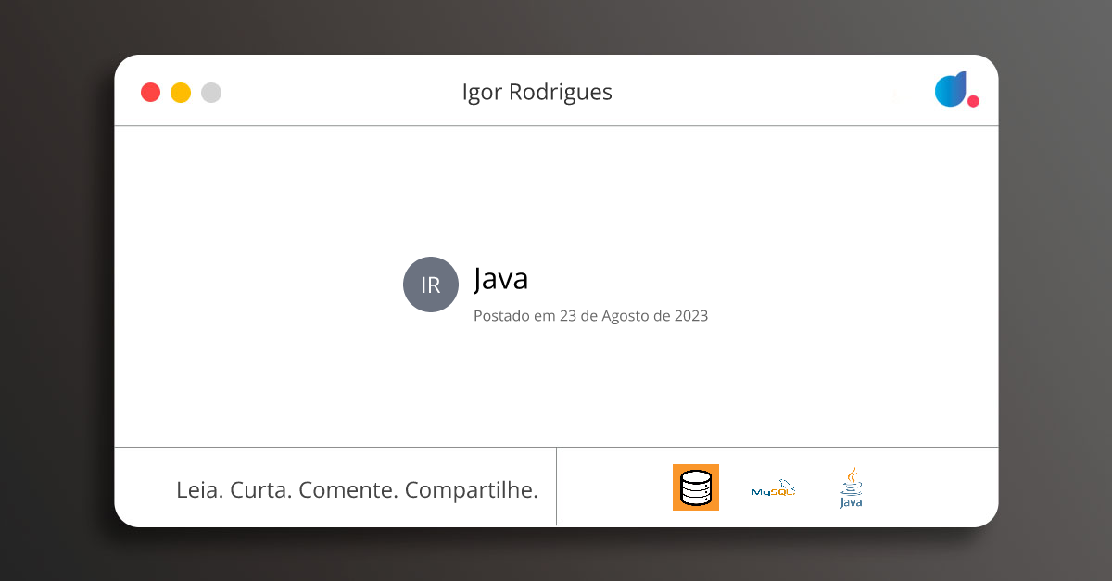This screenshot has width=1112, height=582.
Task: Click the IR avatar circle
Action: click(431, 285)
